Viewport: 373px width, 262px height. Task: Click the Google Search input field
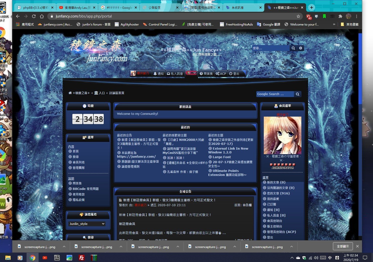coord(275,94)
